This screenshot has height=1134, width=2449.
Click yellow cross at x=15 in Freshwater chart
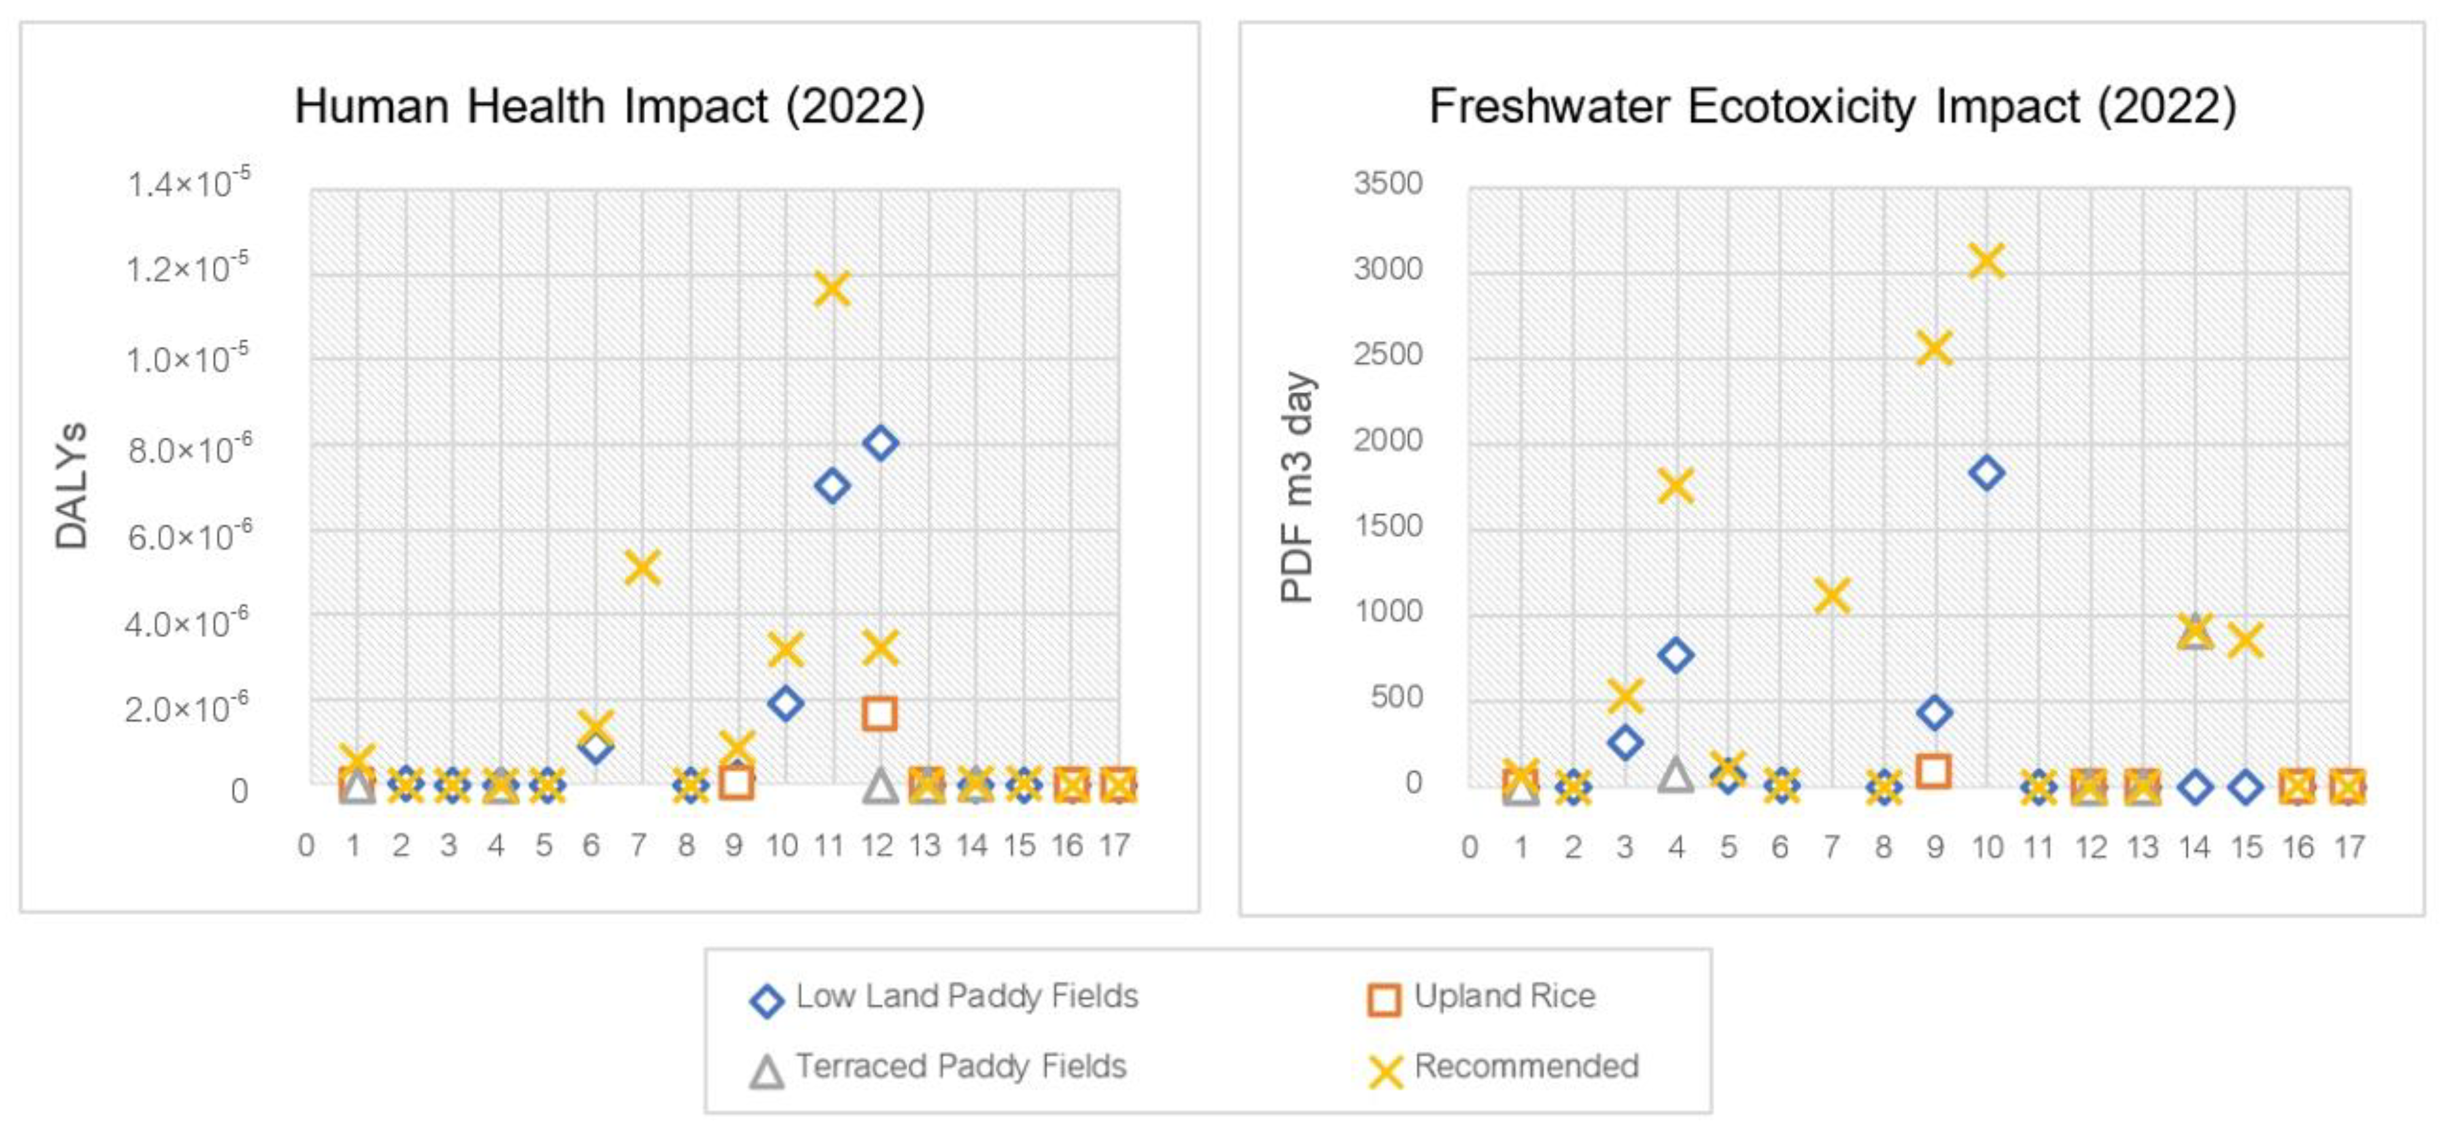(x=2245, y=640)
